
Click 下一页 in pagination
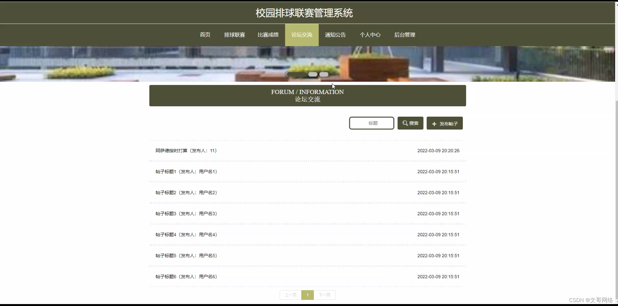[324, 295]
